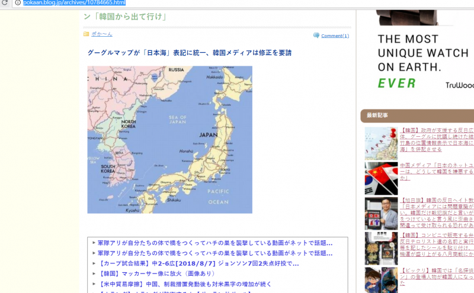Open the ポカ〜ん category link

(x=101, y=34)
